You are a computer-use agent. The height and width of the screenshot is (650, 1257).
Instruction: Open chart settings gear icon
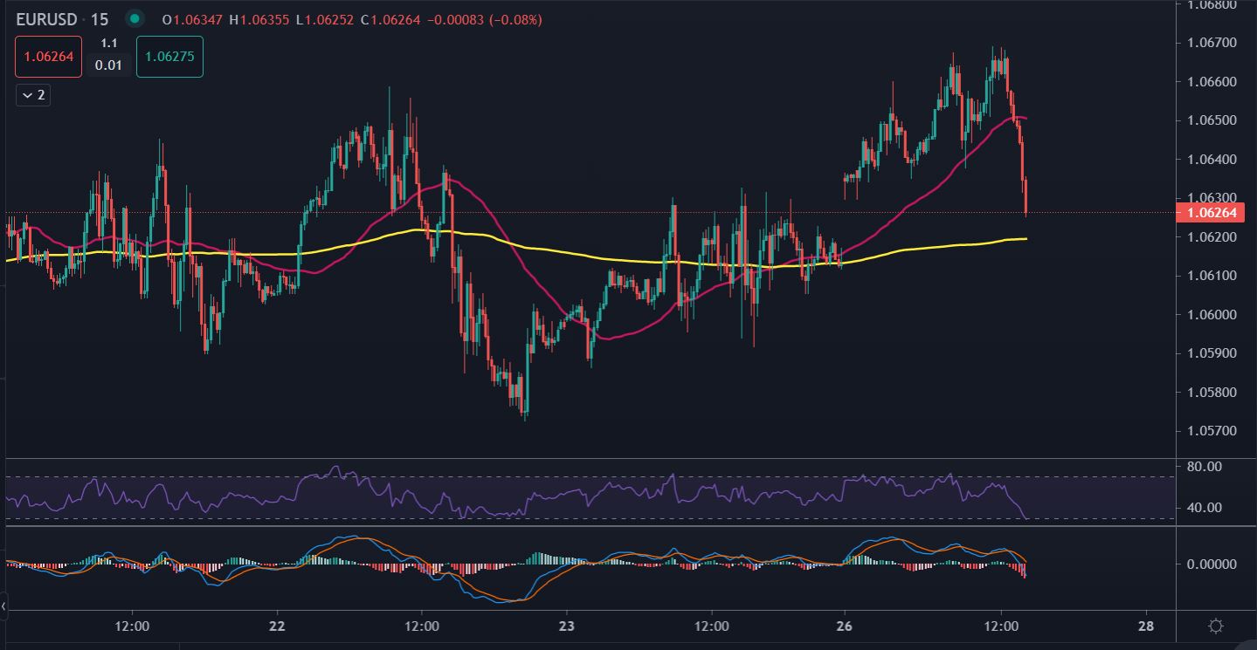(x=1215, y=626)
